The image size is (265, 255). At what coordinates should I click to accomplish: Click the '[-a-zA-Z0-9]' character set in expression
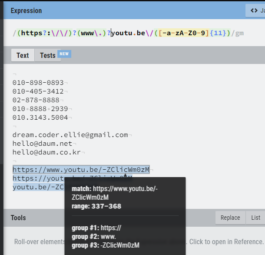184,33
